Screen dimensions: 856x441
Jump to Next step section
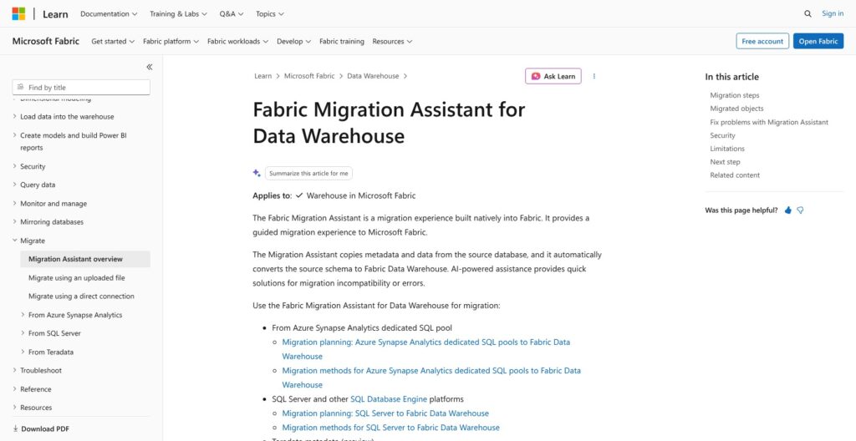coord(725,162)
